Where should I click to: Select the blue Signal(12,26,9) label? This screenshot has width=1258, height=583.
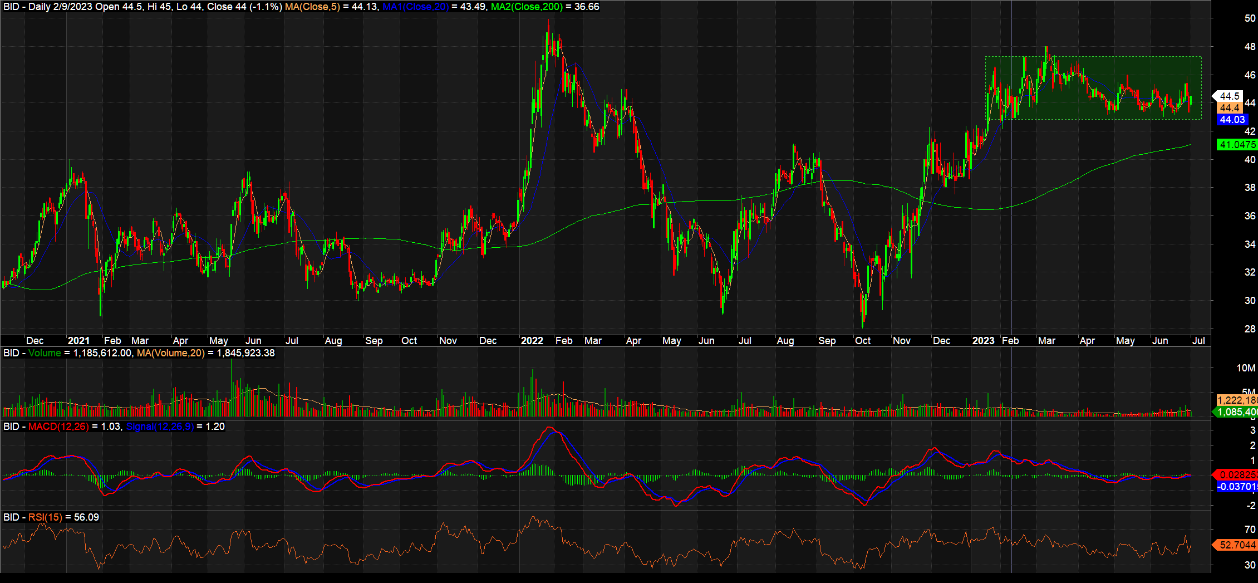(160, 427)
